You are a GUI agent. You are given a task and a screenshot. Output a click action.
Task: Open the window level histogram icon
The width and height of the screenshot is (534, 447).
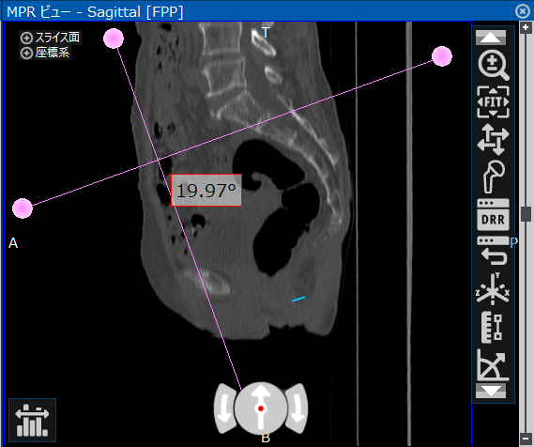[x=32, y=420]
